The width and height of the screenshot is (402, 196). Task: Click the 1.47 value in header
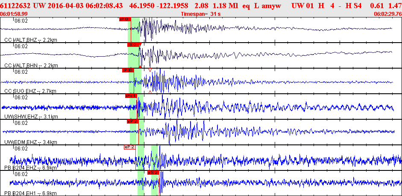(395, 6)
